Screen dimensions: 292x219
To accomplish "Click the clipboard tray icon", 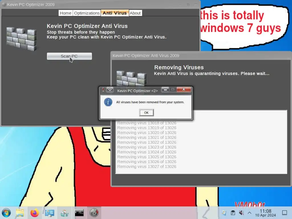I will [x=233, y=213].
